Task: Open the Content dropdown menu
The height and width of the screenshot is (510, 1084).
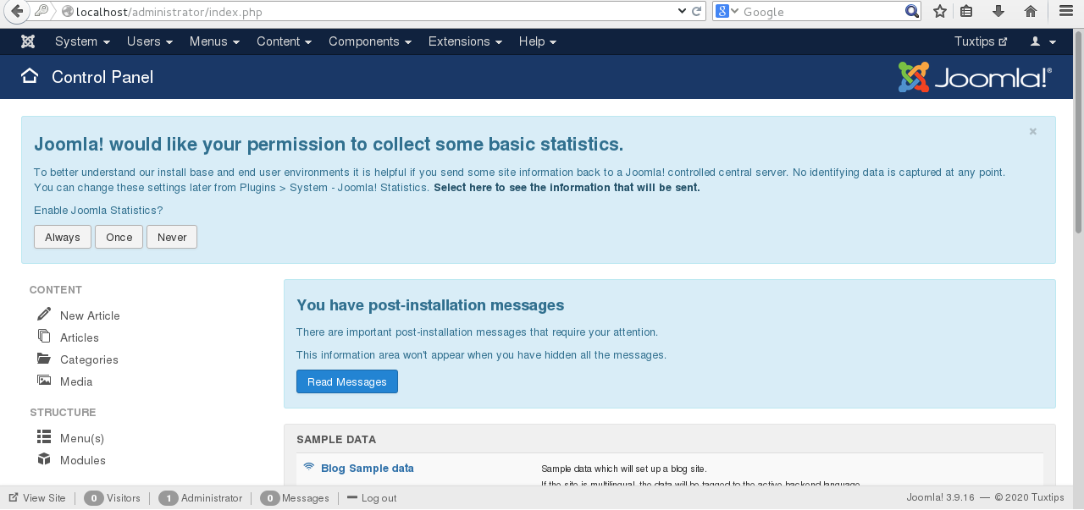Action: point(284,41)
